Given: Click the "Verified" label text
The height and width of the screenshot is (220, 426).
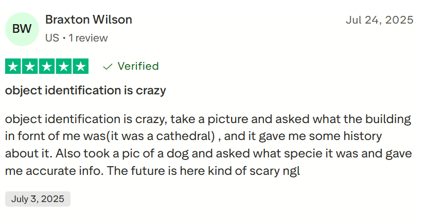Looking at the screenshot, I should [138, 66].
